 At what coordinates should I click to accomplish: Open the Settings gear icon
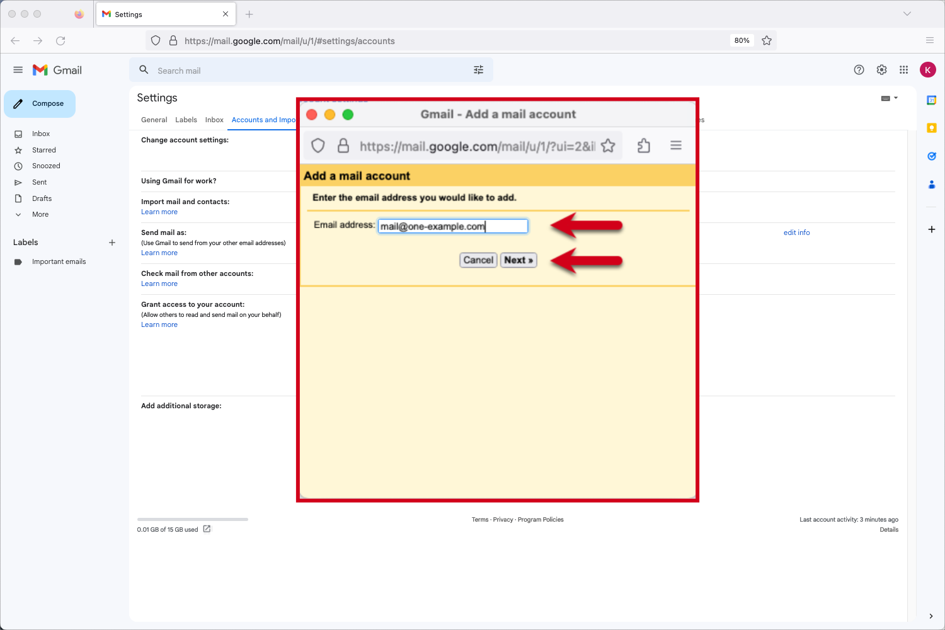[x=881, y=70]
